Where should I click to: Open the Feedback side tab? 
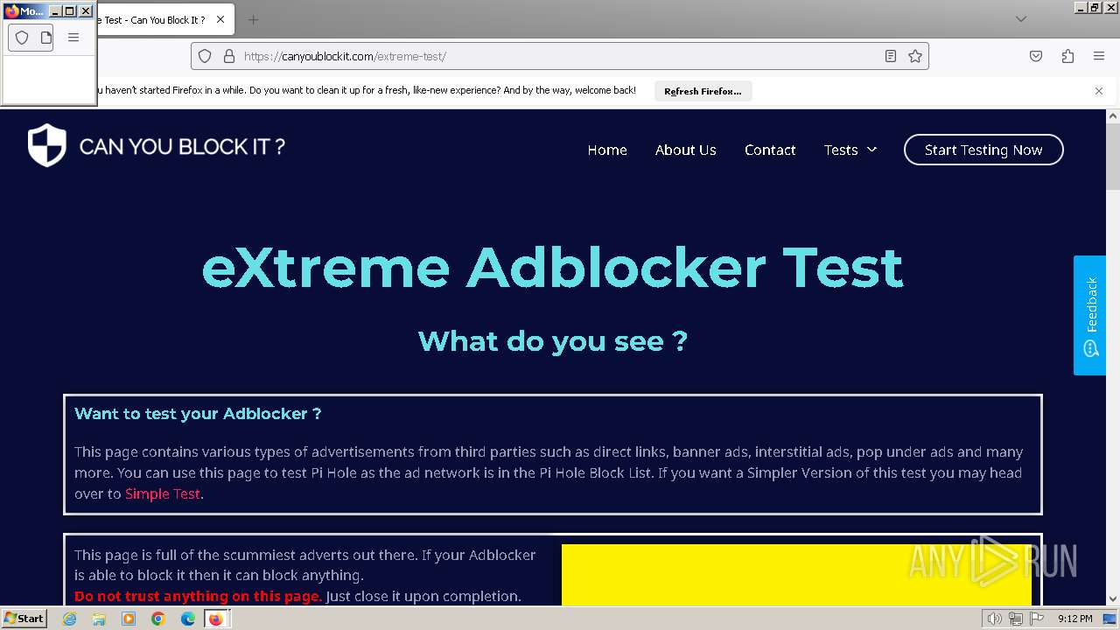tap(1090, 315)
